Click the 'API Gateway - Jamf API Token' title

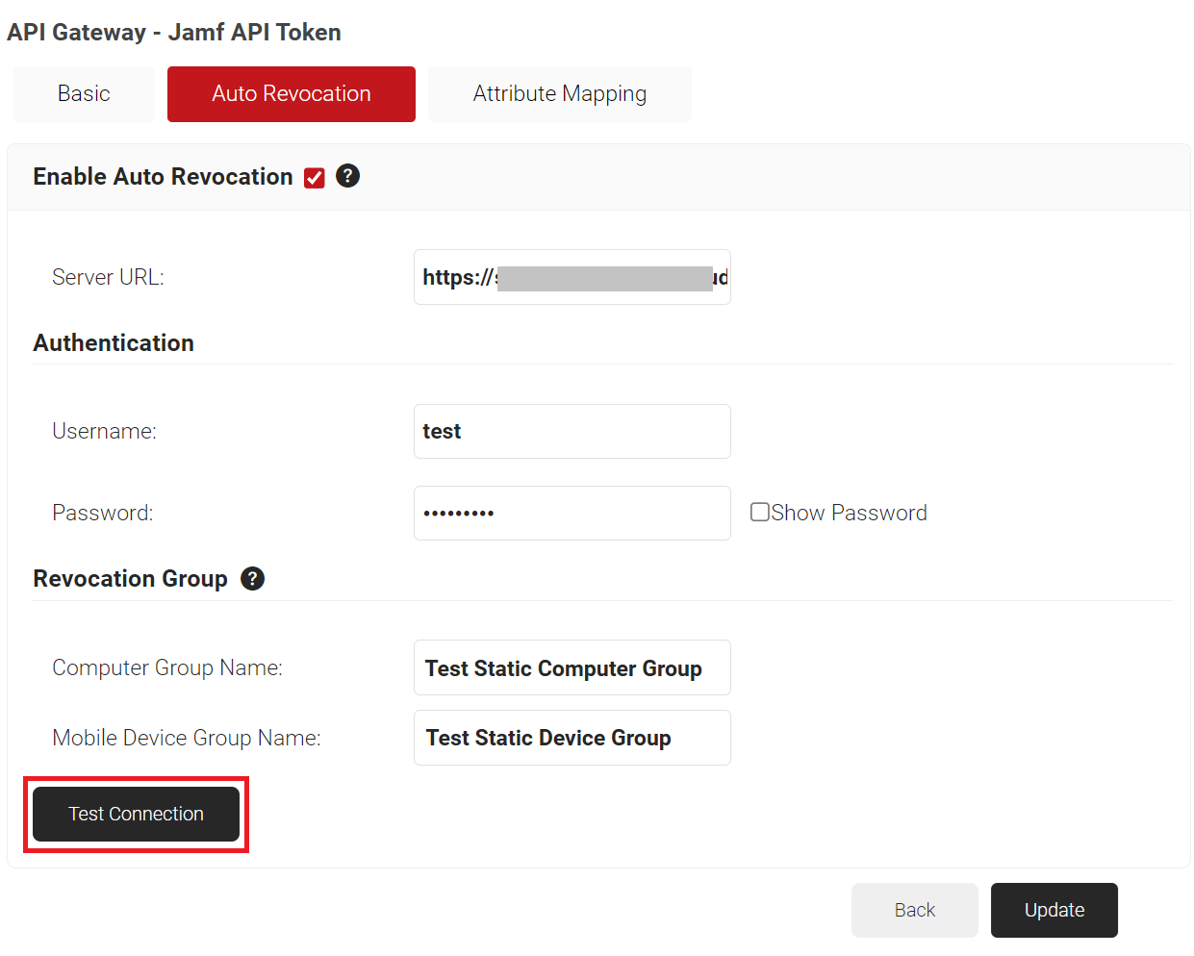pos(174,32)
